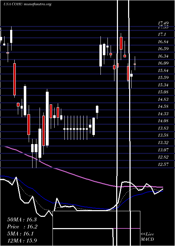
Task: Click the 17.49 price axis label
Action: tap(163, 24)
